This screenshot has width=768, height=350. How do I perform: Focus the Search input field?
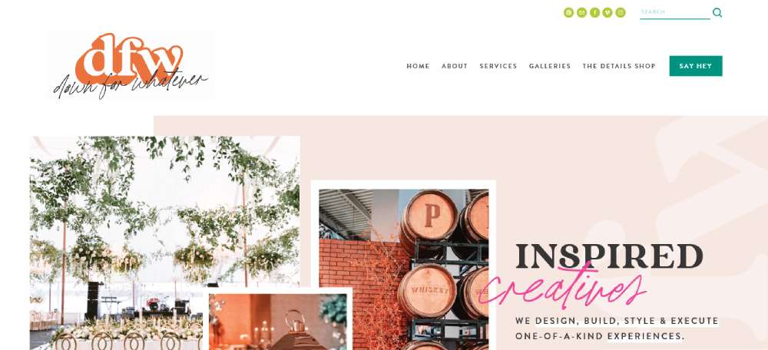[x=674, y=12]
